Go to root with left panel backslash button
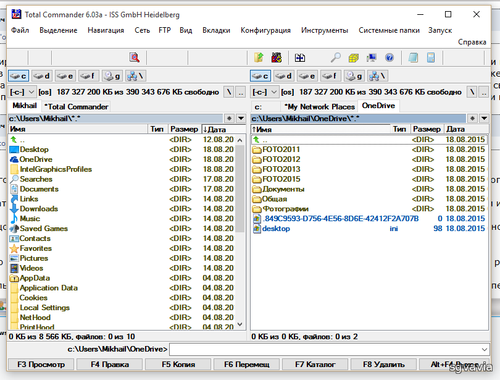Viewport: 500px width, 380px height. (228, 92)
